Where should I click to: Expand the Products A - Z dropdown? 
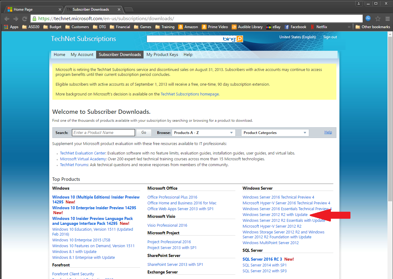(204, 133)
